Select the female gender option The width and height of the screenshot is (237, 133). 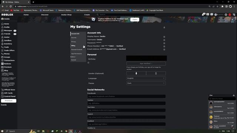(156, 73)
